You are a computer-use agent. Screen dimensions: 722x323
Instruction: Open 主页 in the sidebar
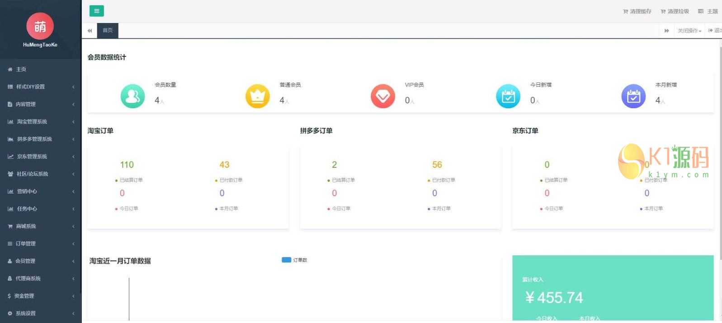(21, 69)
